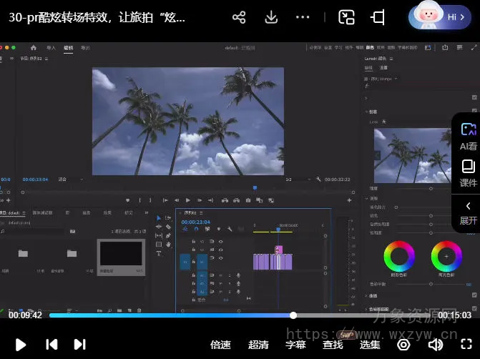Open the 课件 courseware panel

[468, 174]
